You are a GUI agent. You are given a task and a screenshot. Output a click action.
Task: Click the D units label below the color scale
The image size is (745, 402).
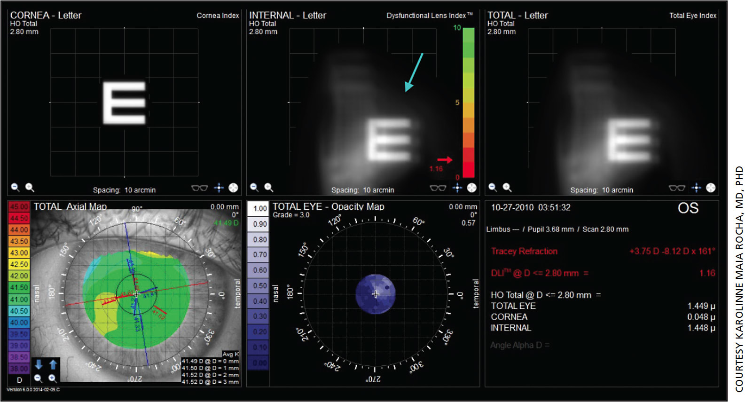(x=19, y=380)
